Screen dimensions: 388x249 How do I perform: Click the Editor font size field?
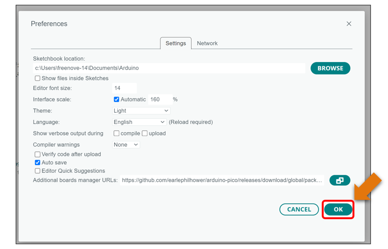coord(124,88)
